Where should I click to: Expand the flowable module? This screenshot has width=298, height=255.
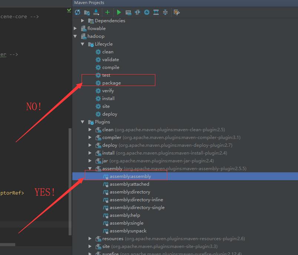75,28
